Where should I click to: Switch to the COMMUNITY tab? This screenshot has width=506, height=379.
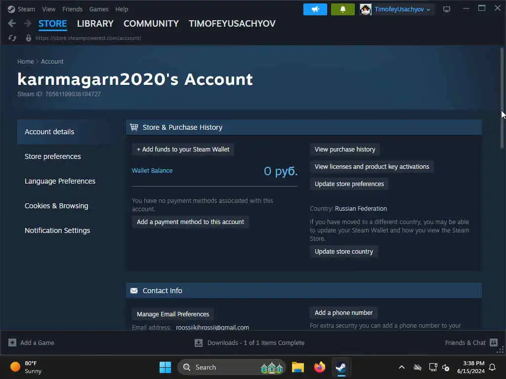coord(151,24)
